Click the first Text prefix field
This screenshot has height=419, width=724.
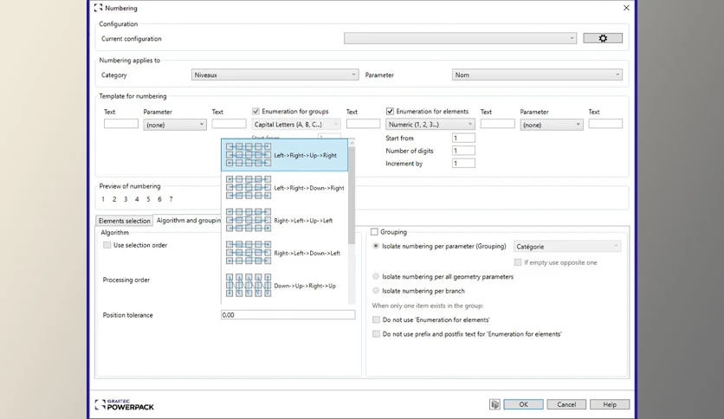pos(121,124)
